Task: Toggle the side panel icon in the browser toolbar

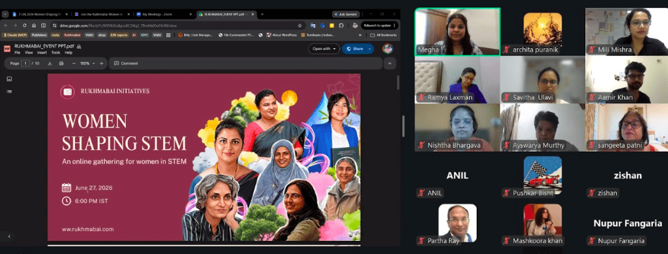Action: tap(44, 25)
